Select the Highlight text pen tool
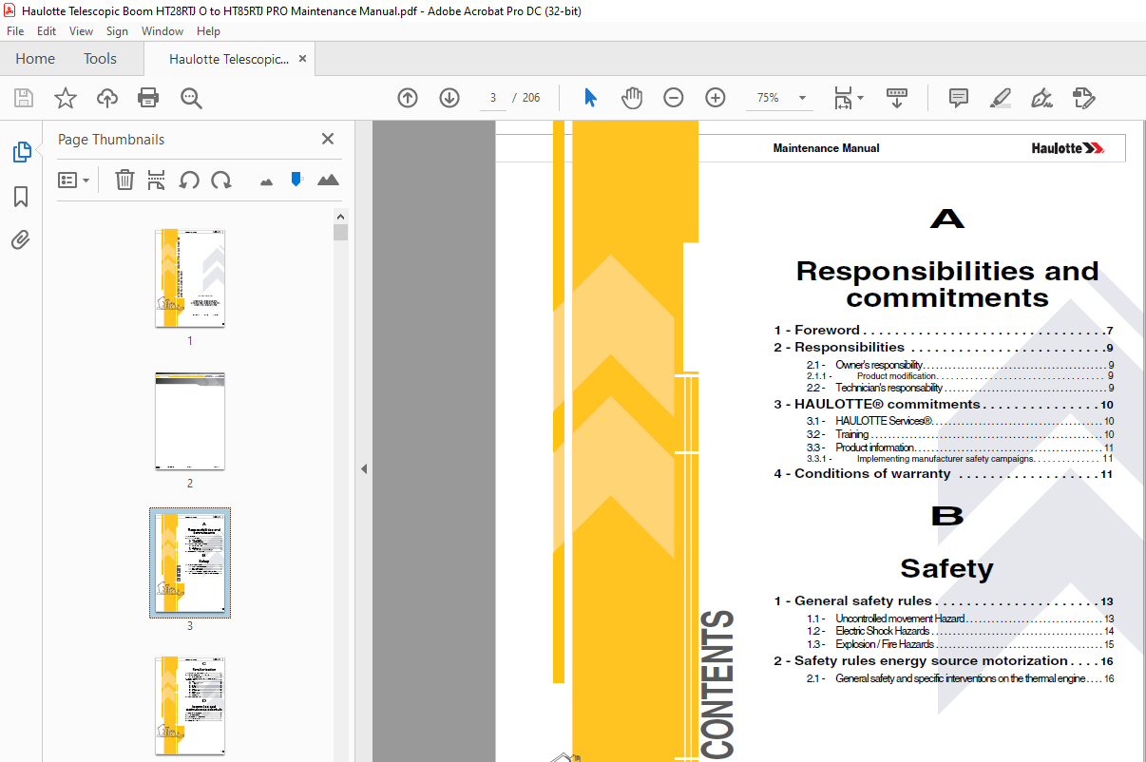This screenshot has height=762, width=1146. [1000, 98]
